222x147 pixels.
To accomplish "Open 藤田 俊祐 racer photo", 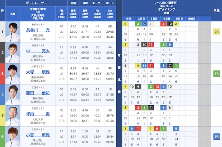I will click(13, 95).
